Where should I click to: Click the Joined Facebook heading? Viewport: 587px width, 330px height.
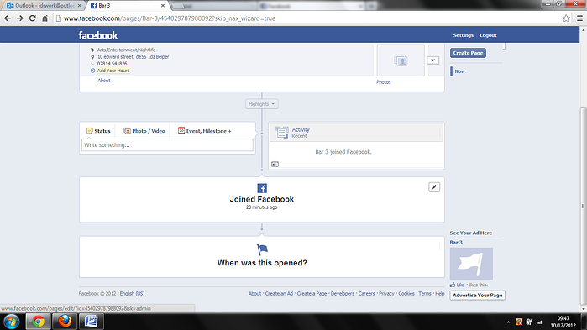click(x=262, y=199)
